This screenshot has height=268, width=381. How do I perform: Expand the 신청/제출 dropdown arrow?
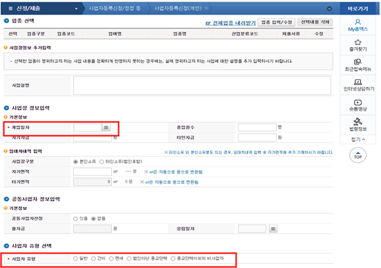pos(76,9)
